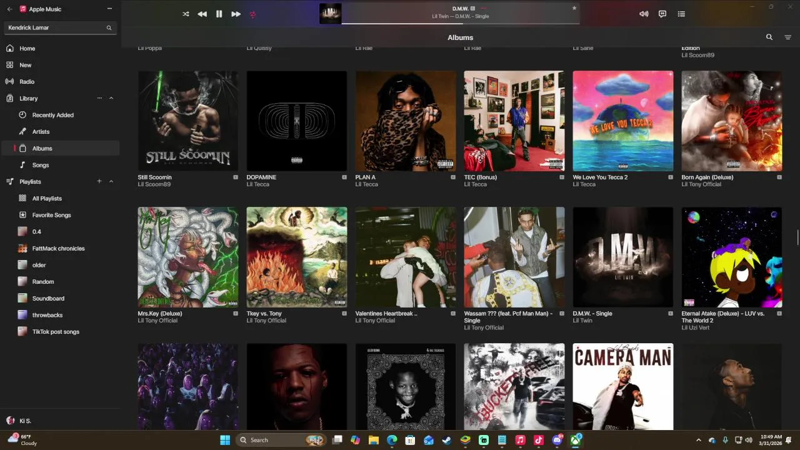Open the Windows Start menu

click(x=225, y=440)
